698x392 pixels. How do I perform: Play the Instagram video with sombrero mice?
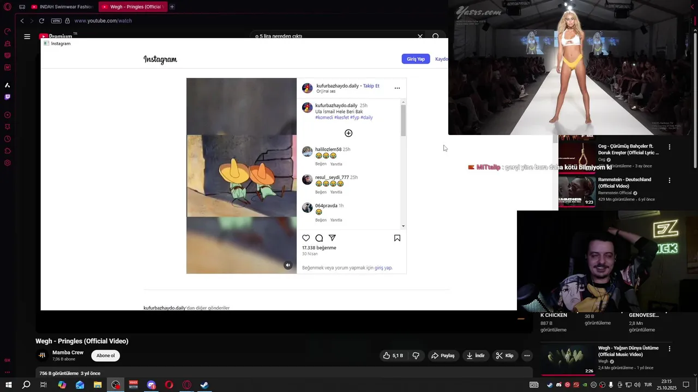tap(242, 176)
